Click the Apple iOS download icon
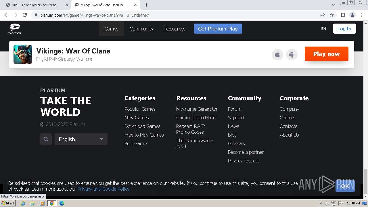 277,55
